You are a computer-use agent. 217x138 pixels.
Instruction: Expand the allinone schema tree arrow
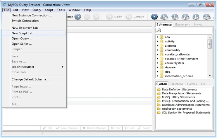157,46
